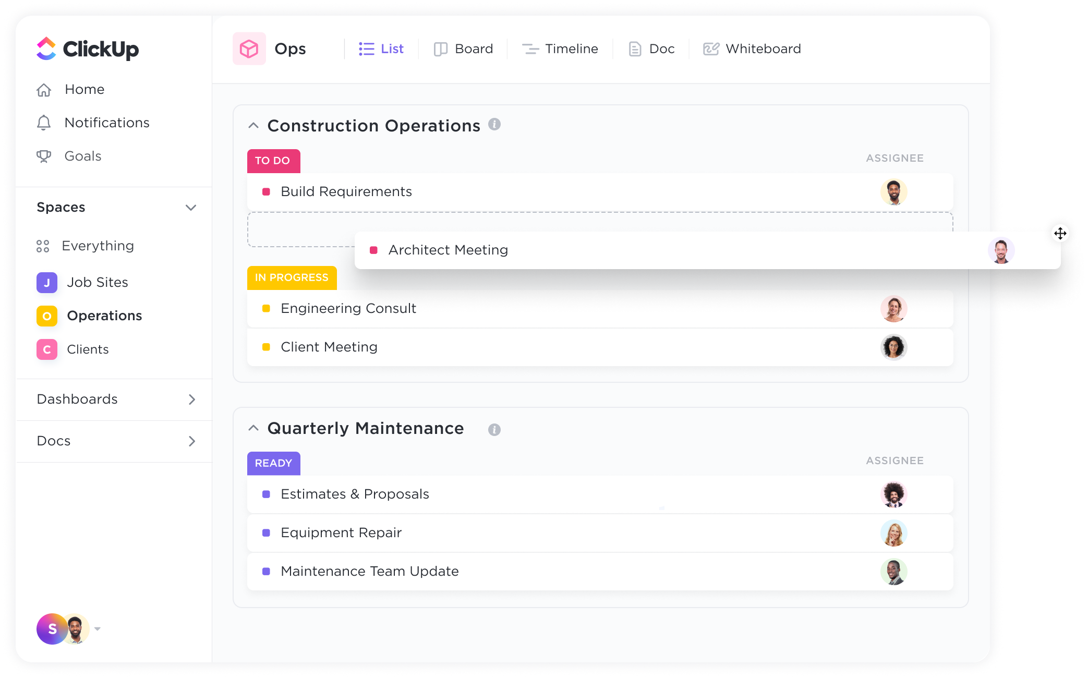Collapse Construction Operations section
This screenshot has width=1088, height=678.
254,125
